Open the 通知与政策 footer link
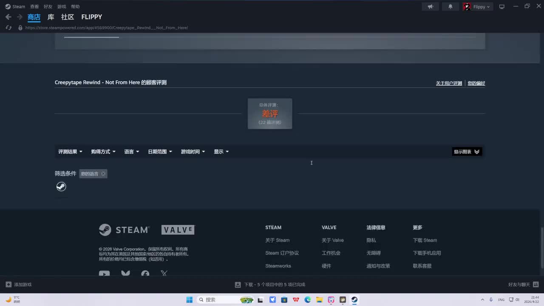The image size is (544, 306). tap(378, 266)
